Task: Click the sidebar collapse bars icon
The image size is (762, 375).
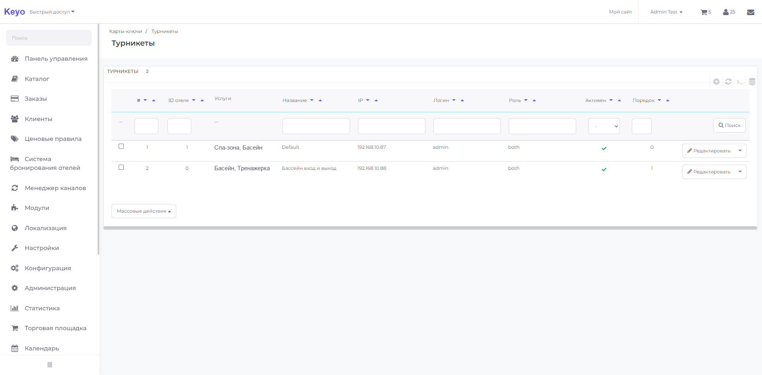Action: coord(50,365)
